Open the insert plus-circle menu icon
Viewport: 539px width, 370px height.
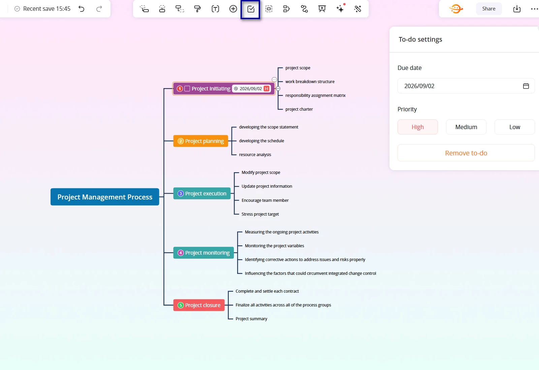pyautogui.click(x=233, y=9)
